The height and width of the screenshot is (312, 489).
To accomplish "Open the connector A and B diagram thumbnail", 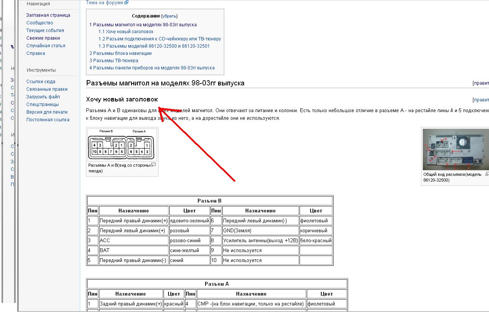I will click(x=122, y=144).
